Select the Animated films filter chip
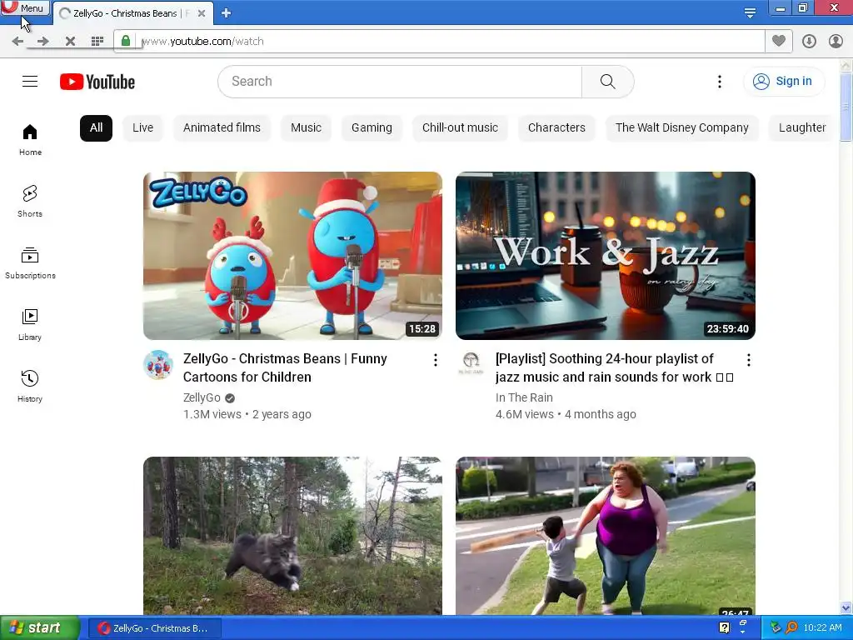 (x=222, y=127)
